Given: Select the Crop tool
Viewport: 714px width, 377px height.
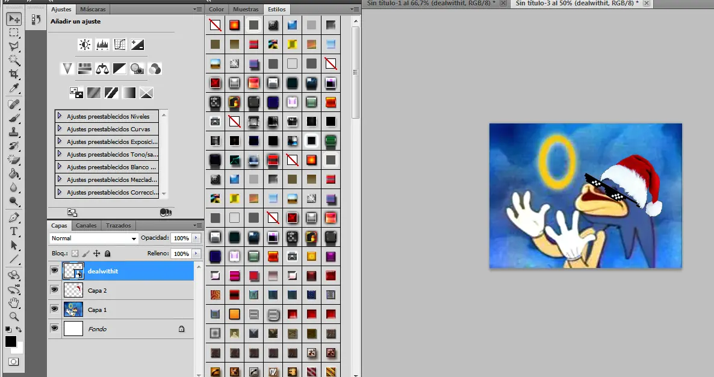Looking at the screenshot, I should click(x=14, y=73).
